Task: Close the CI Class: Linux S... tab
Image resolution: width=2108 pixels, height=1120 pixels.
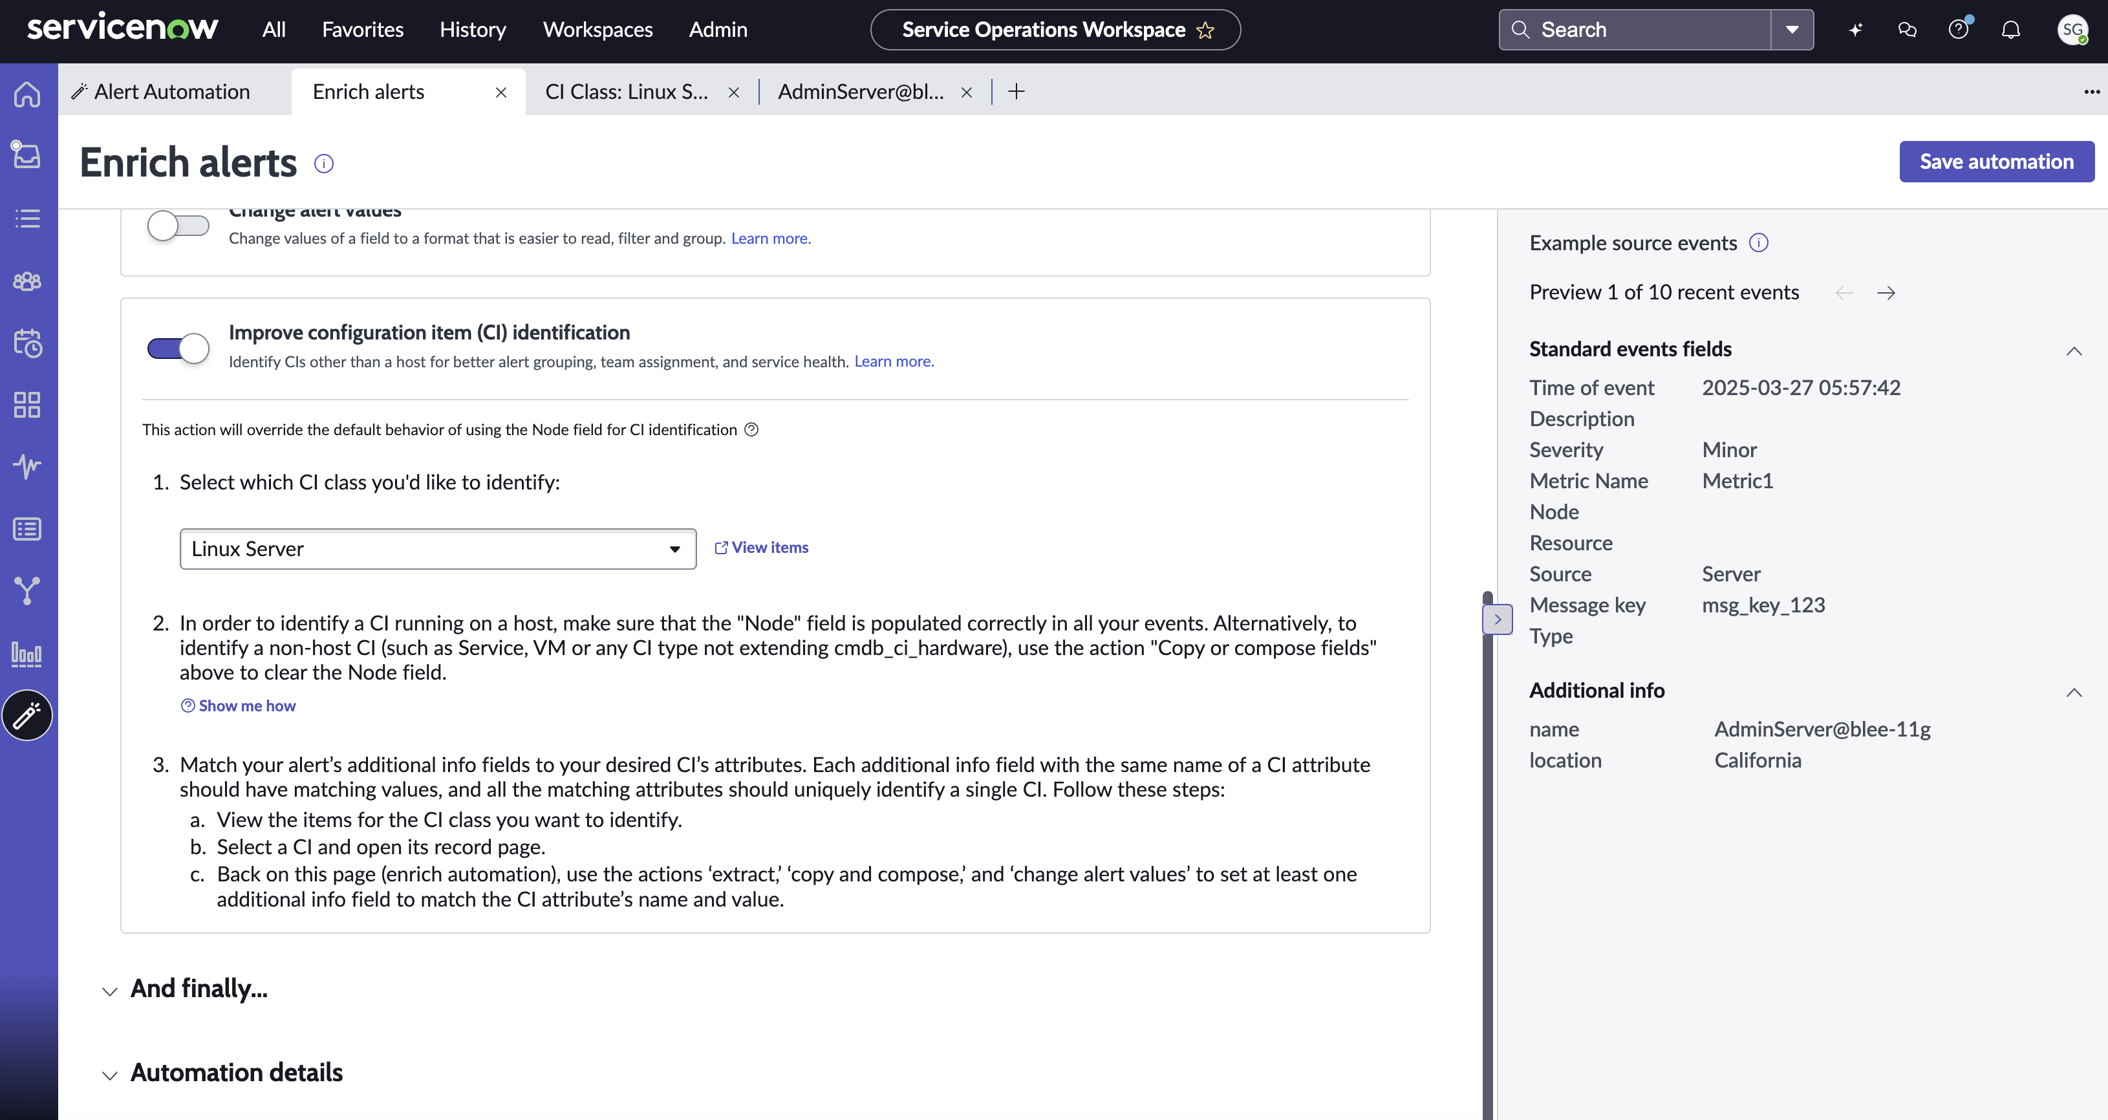Action: [x=734, y=92]
